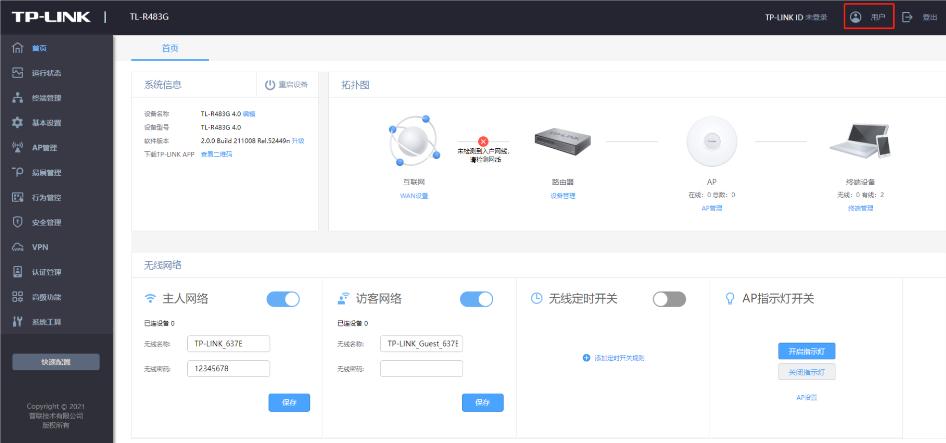Image resolution: width=946 pixels, height=443 pixels.
Task: Click the plus icon for 添加定时开关规则
Action: 586,358
